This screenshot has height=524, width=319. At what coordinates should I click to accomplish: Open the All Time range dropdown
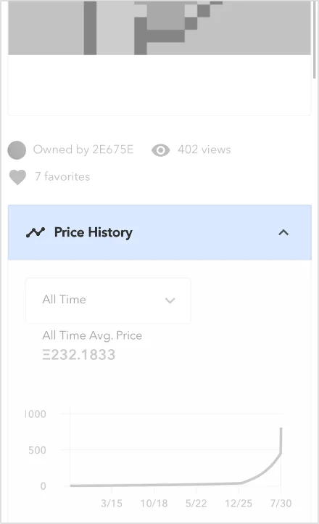point(108,300)
